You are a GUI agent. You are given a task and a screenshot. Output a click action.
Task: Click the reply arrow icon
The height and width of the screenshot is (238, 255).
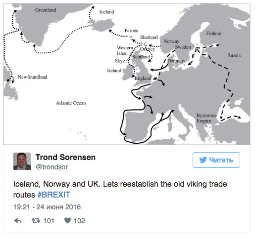(18, 221)
